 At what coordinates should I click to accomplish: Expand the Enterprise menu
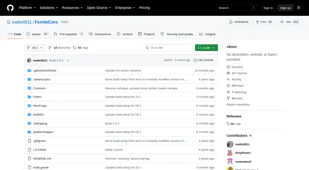125,8
